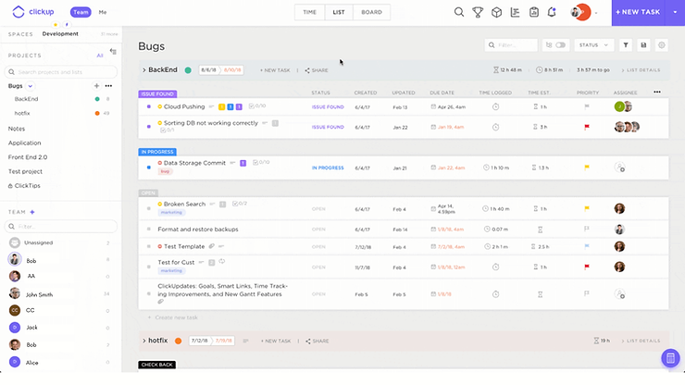This screenshot has width=685, height=385.
Task: Select the Test for Cust status square
Action: [148, 267]
